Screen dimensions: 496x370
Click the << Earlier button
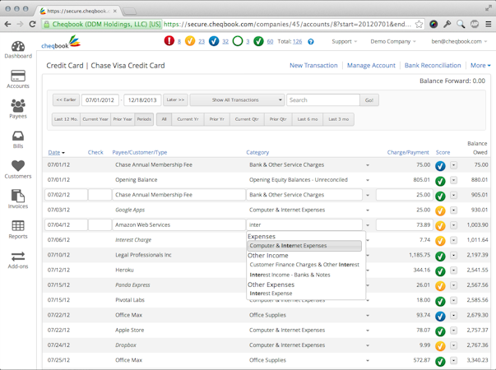tap(66, 100)
